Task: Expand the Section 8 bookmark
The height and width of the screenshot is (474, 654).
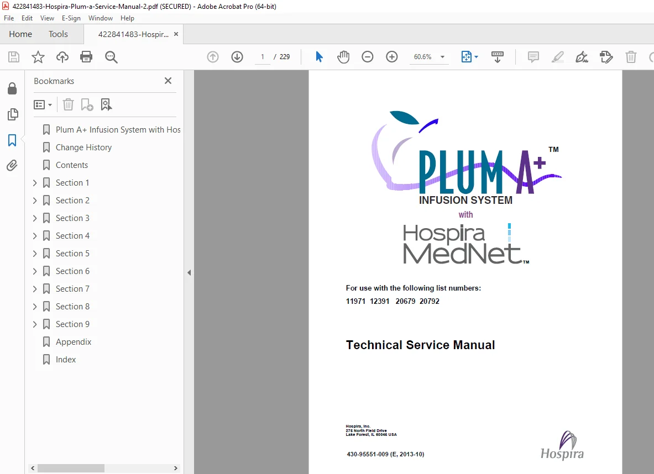Action: tap(35, 307)
